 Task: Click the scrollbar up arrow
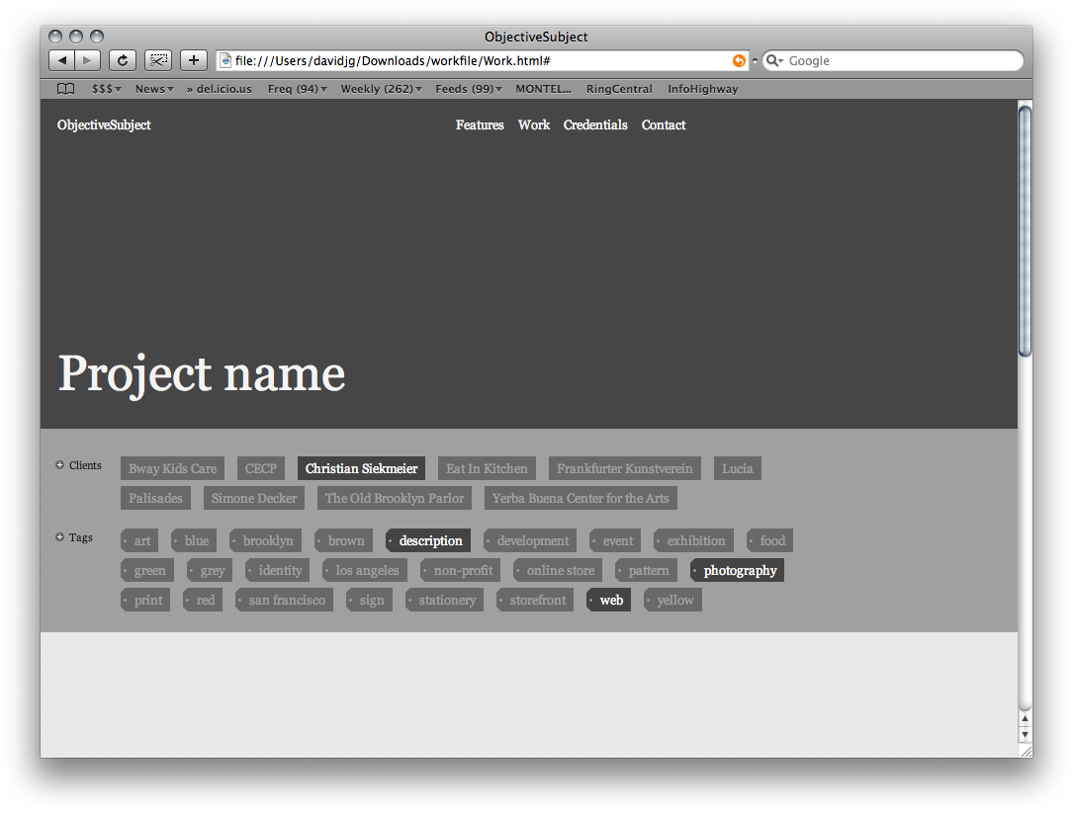point(1025,718)
